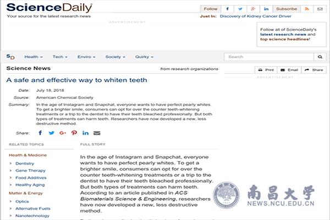Click the Print button

[x=266, y=70]
